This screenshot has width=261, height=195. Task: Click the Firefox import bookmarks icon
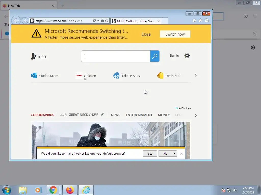[x=5, y=25]
